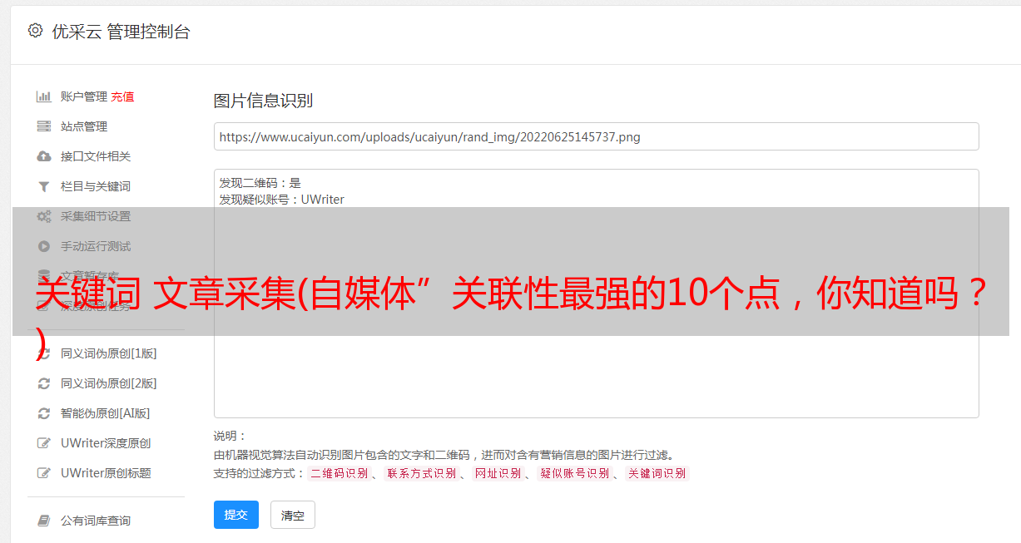Click the 发现疑似账号：UWriter result line

[x=282, y=200]
